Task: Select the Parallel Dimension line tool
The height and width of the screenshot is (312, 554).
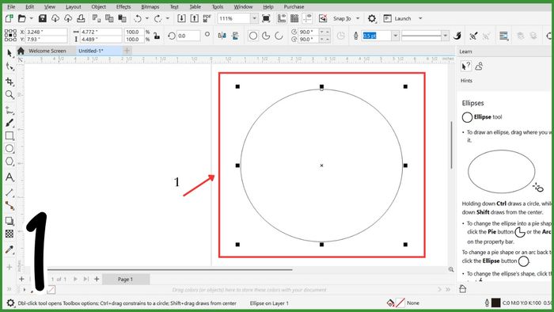Action: click(9, 192)
